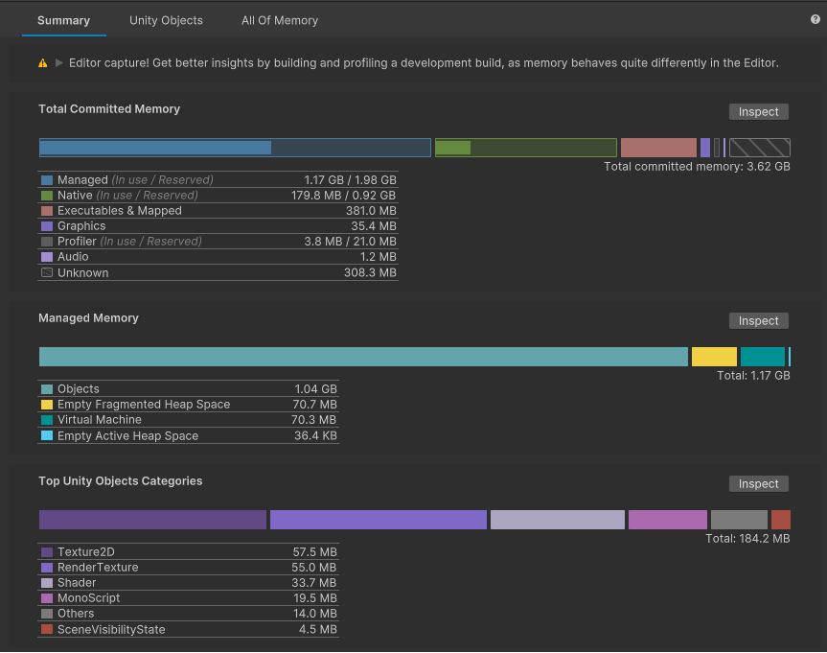The width and height of the screenshot is (827, 653).
Task: Click Inspect for Total Committed Memory
Action: [758, 111]
